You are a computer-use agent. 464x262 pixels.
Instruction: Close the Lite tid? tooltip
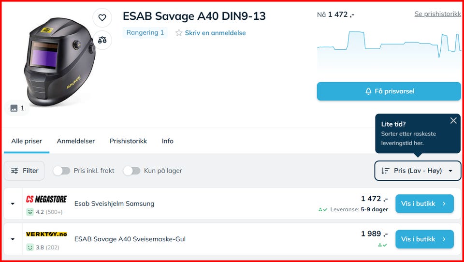pyautogui.click(x=453, y=120)
